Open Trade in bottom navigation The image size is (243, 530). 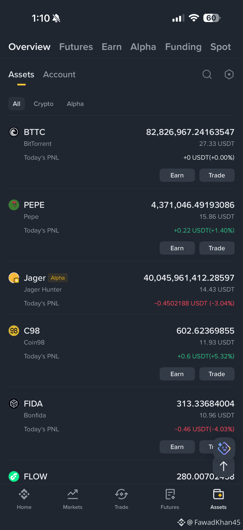pyautogui.click(x=121, y=499)
